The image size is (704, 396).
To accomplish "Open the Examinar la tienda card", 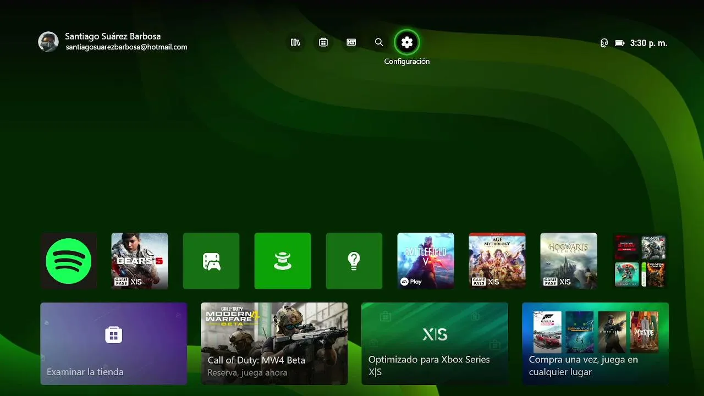I will click(114, 344).
